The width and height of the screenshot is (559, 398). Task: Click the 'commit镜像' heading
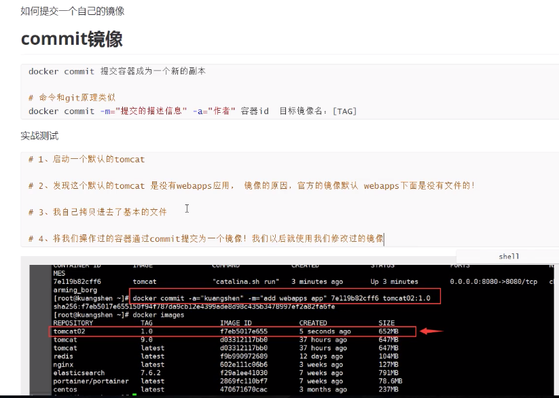(x=72, y=39)
